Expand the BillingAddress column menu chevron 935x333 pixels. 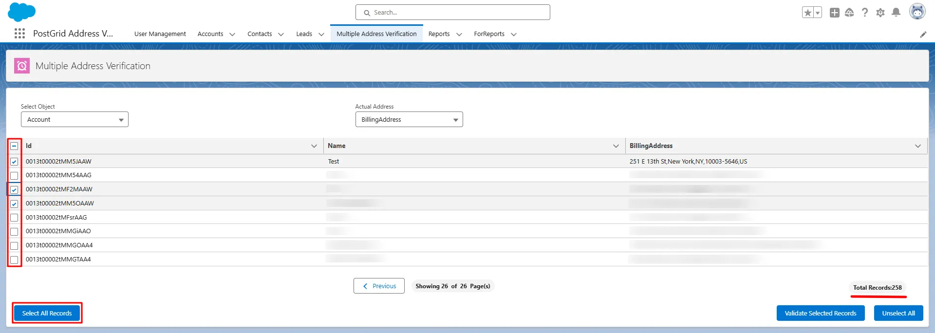pyautogui.click(x=918, y=146)
